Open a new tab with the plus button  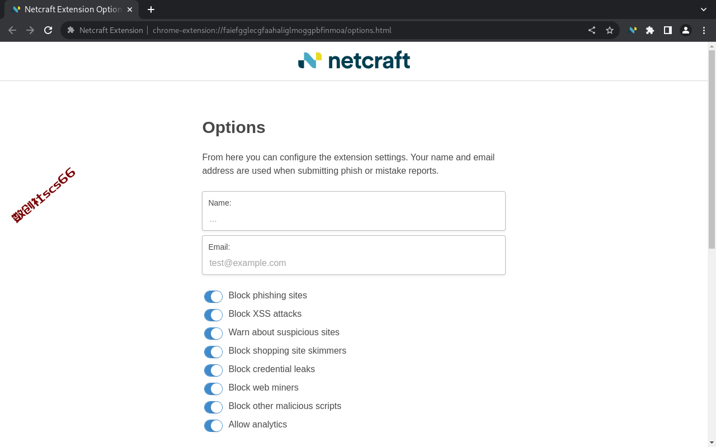click(151, 9)
